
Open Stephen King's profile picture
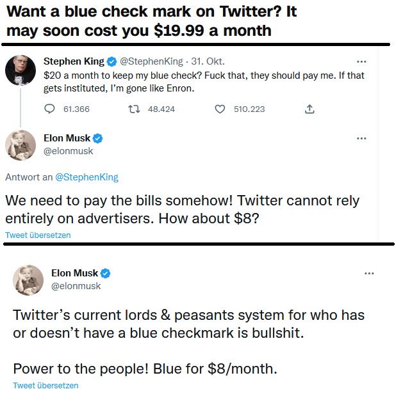[x=20, y=70]
